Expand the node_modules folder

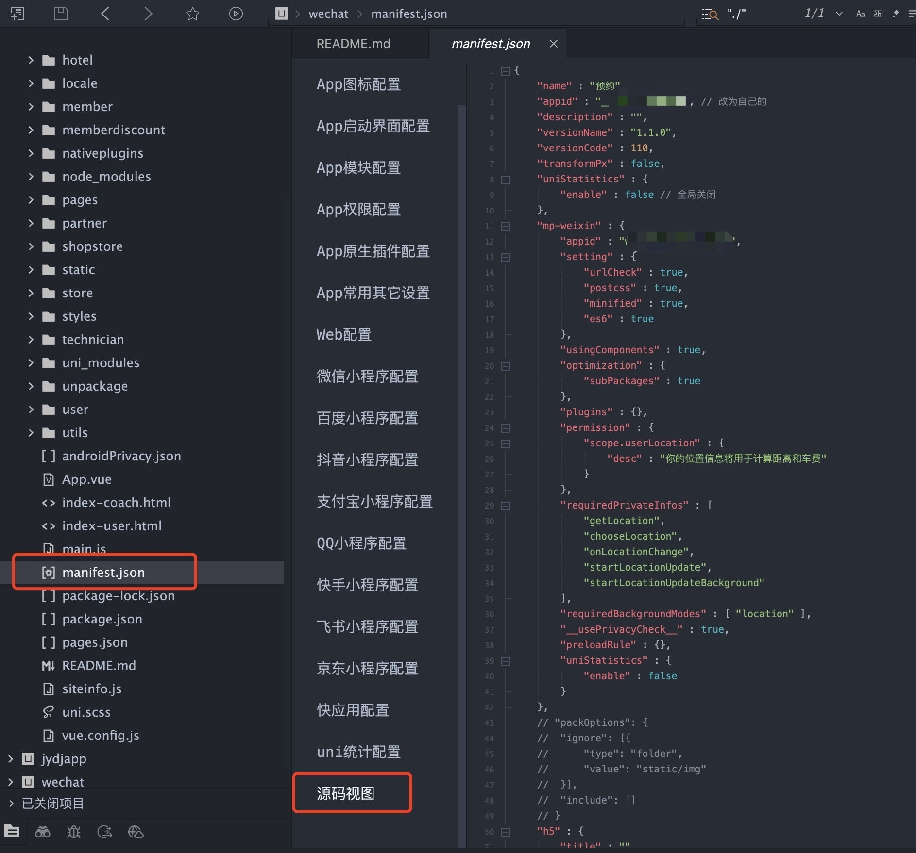(x=31, y=177)
